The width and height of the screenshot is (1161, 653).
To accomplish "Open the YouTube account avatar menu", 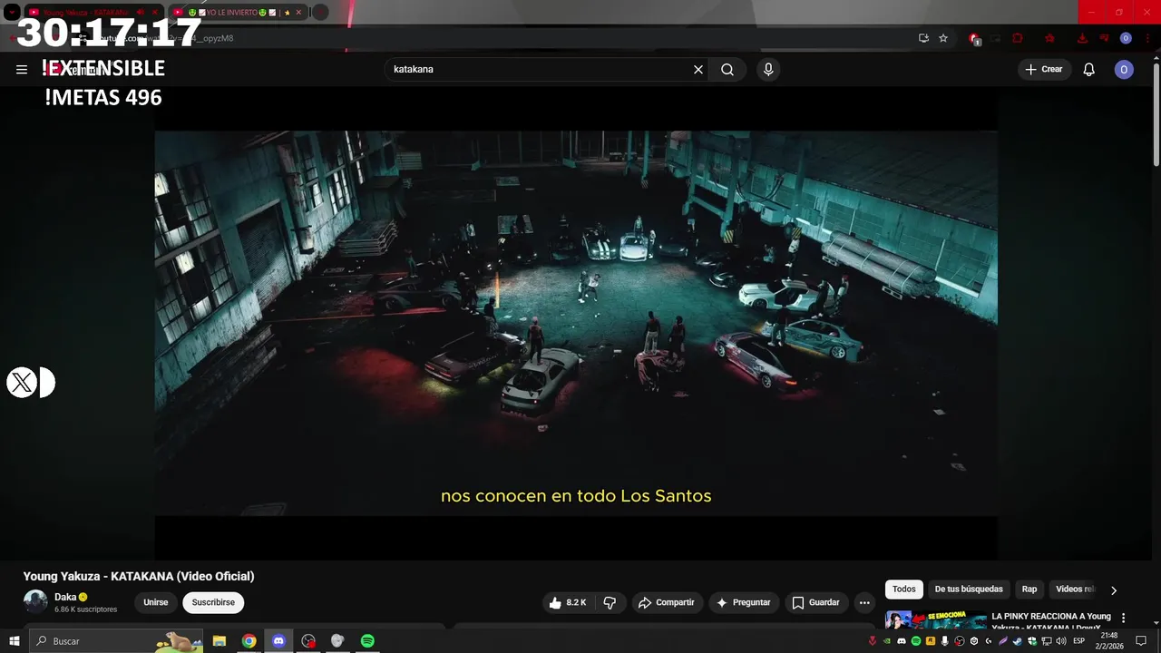I will click(1124, 69).
